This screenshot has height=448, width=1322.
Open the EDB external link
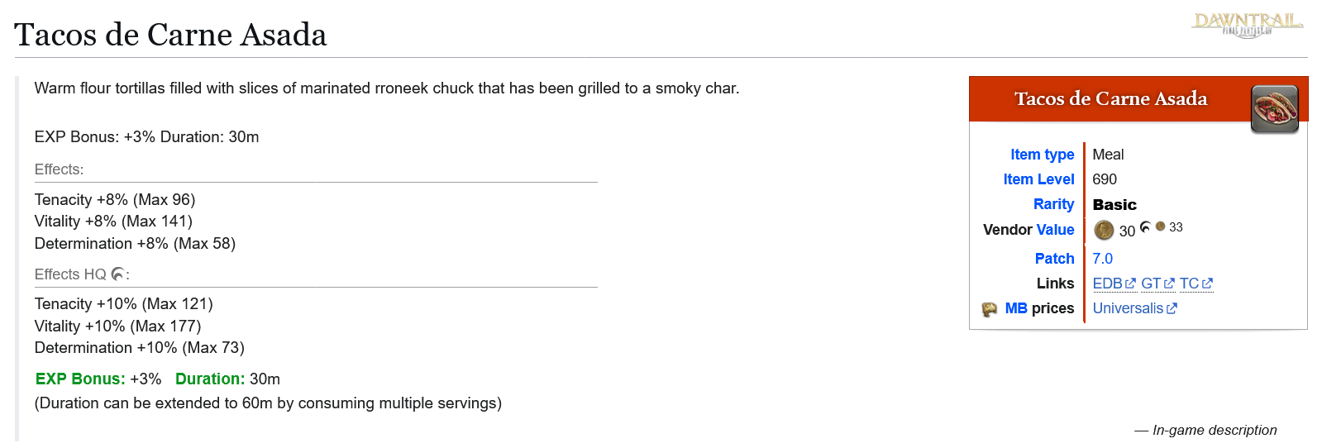[1114, 284]
